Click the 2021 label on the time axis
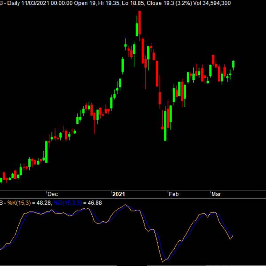Viewport: 266px width, 266px height. pyautogui.click(x=118, y=194)
